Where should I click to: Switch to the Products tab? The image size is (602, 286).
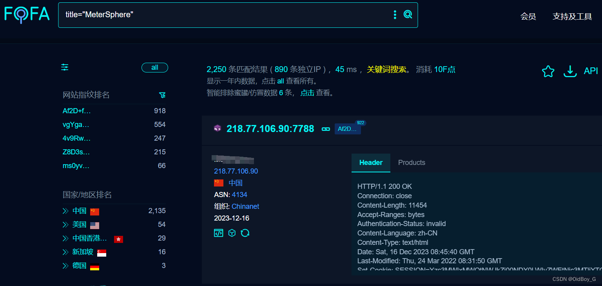412,163
